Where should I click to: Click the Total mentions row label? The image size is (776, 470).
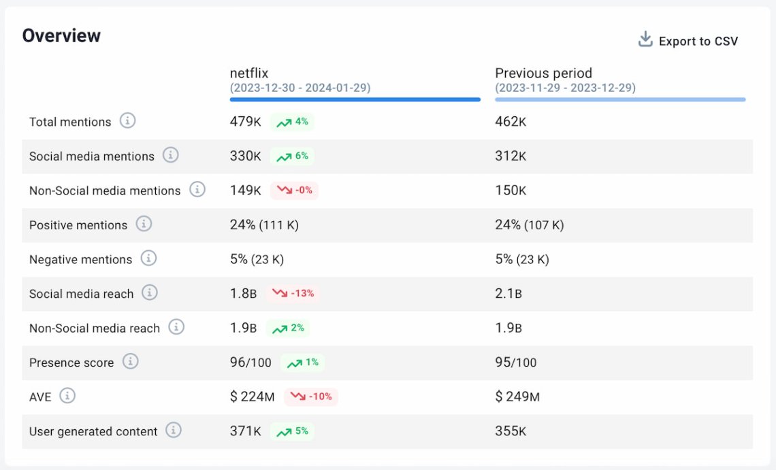[x=70, y=122]
